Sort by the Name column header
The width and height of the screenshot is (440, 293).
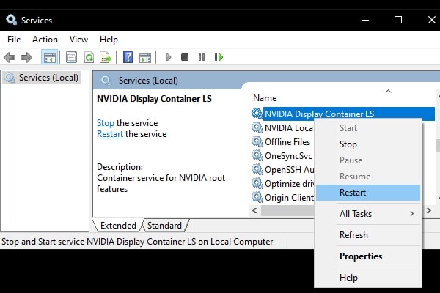tap(265, 98)
